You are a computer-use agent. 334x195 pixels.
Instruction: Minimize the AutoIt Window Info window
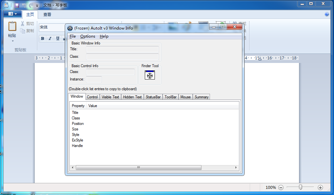(213, 27)
